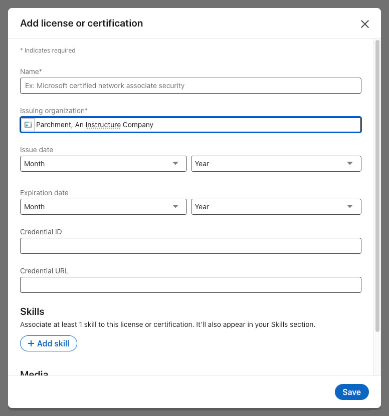This screenshot has width=389, height=416.
Task: Click the Expiration date Year dropdown arrow
Action: (x=349, y=207)
